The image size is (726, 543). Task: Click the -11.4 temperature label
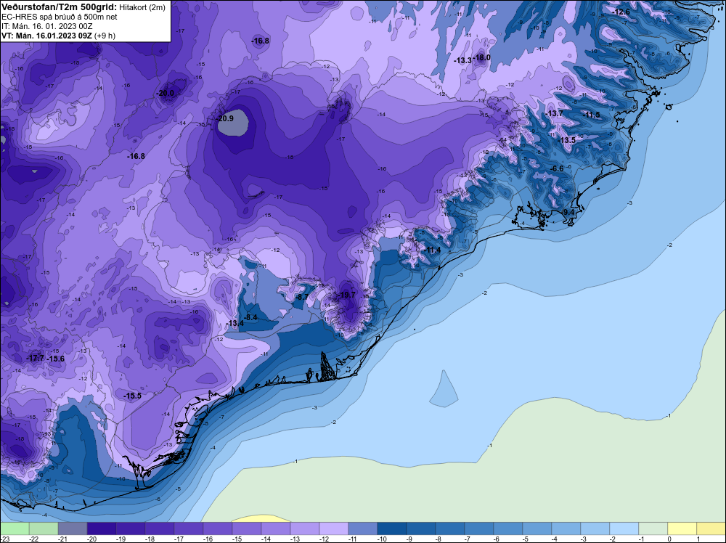click(433, 250)
